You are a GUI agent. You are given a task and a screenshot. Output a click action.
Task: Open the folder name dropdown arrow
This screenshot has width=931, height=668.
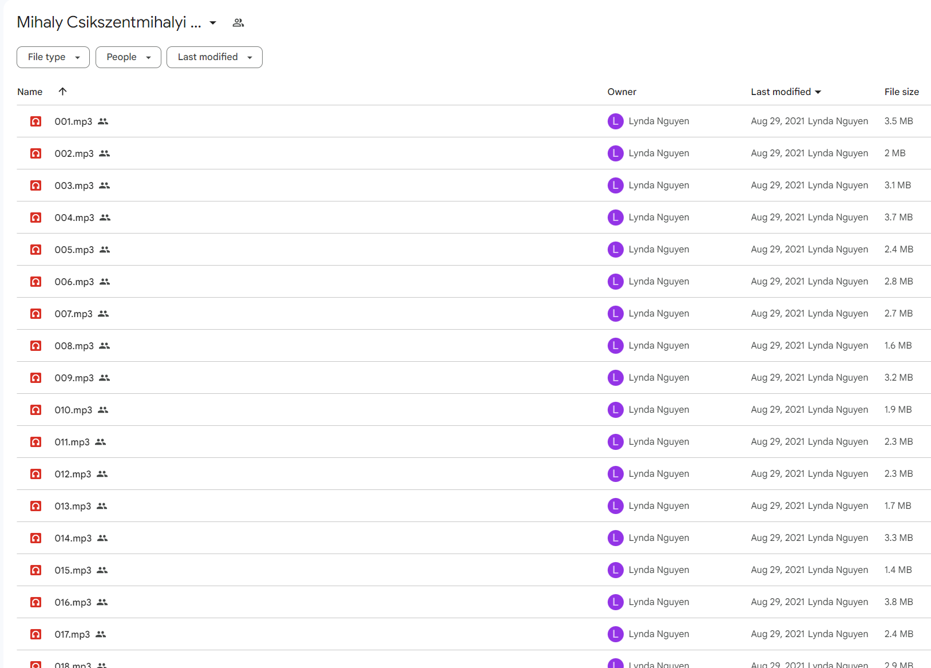pos(213,23)
